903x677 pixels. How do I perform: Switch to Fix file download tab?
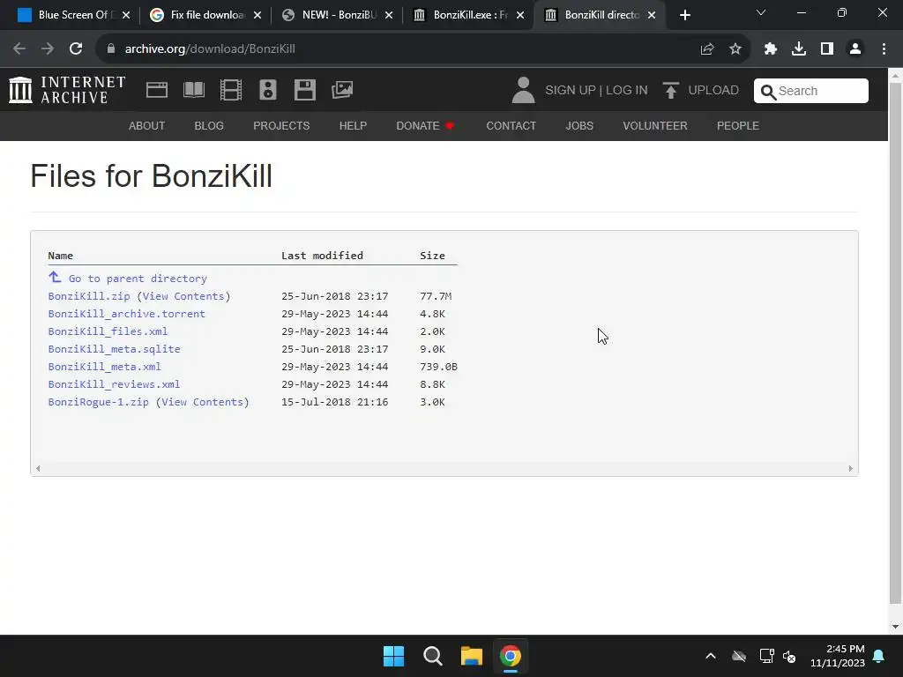(x=206, y=15)
